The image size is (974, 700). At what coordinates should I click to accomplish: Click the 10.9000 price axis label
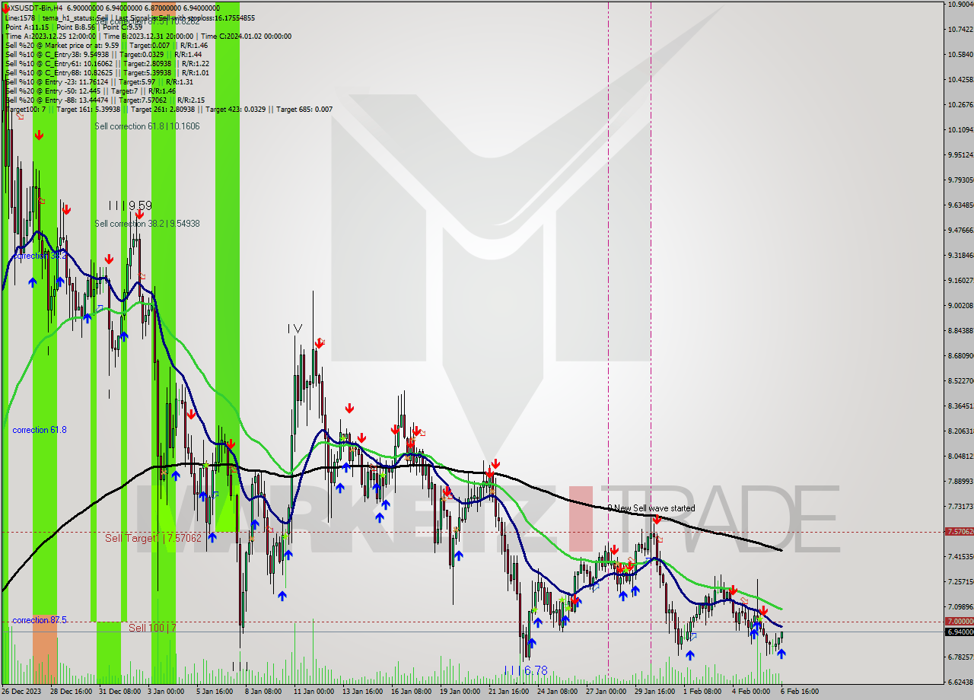pos(960,4)
